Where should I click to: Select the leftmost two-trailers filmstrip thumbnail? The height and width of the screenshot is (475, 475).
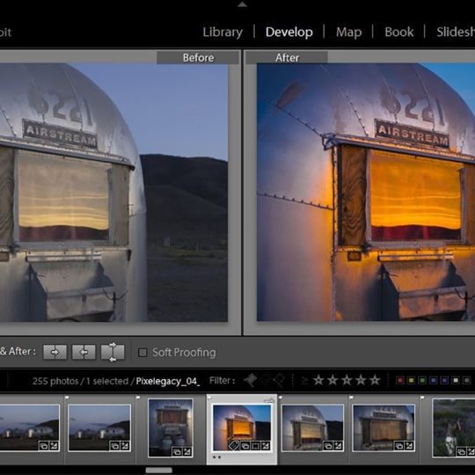coord(30,427)
